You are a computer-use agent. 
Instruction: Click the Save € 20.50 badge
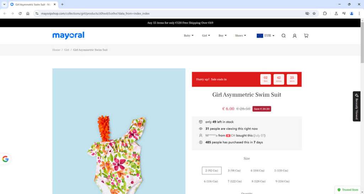click(x=262, y=109)
